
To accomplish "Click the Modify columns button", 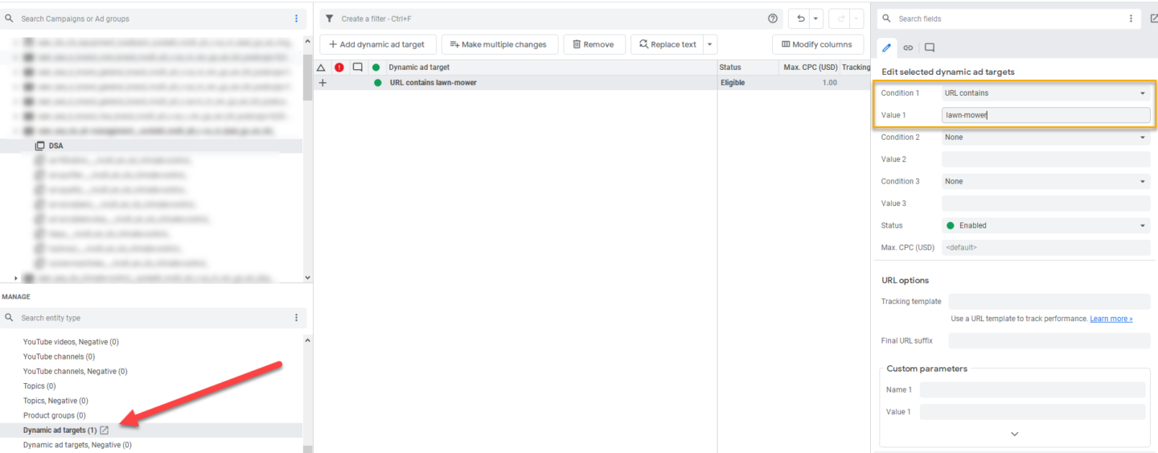I will click(x=817, y=44).
